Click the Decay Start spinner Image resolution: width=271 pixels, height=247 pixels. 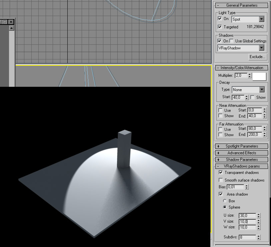(247, 97)
